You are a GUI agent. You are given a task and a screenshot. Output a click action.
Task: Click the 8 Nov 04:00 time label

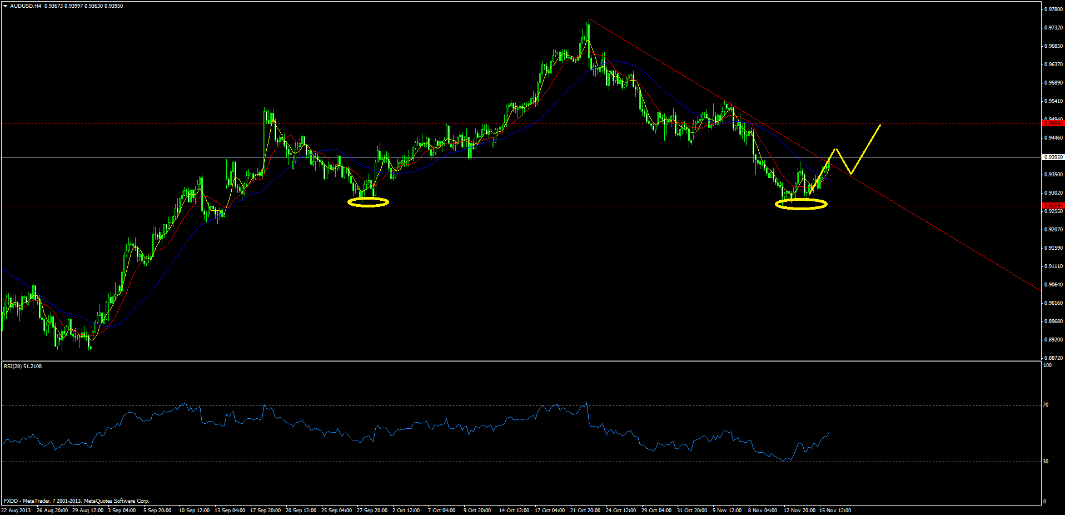pos(763,511)
